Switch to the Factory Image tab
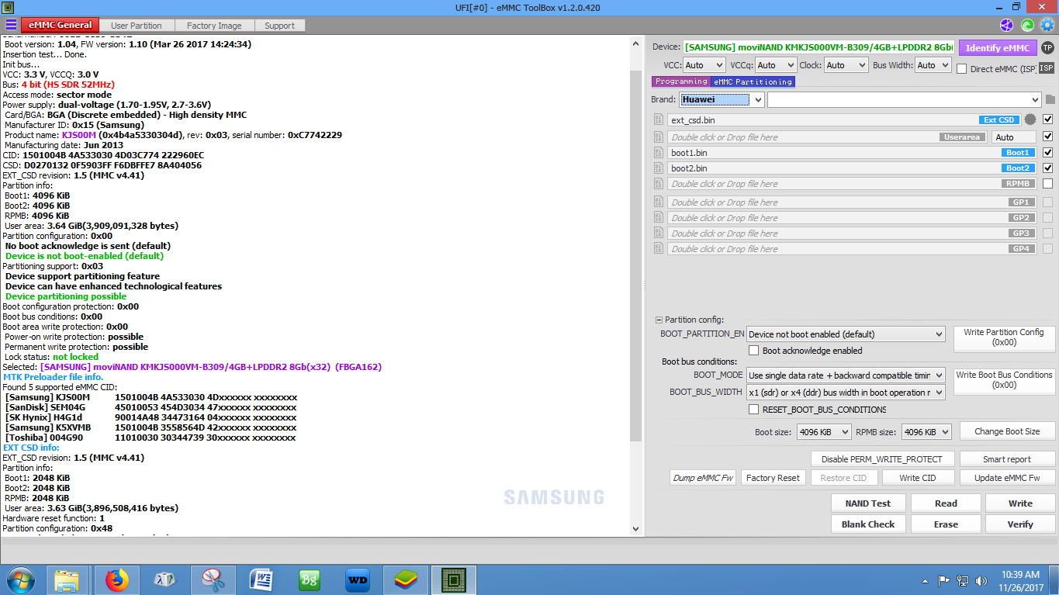 pyautogui.click(x=214, y=26)
